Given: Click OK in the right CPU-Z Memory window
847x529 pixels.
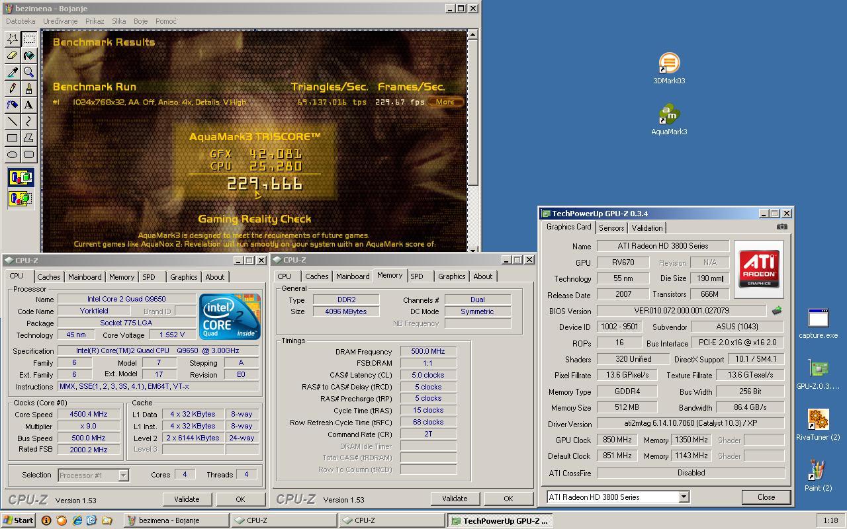Looking at the screenshot, I should point(508,499).
